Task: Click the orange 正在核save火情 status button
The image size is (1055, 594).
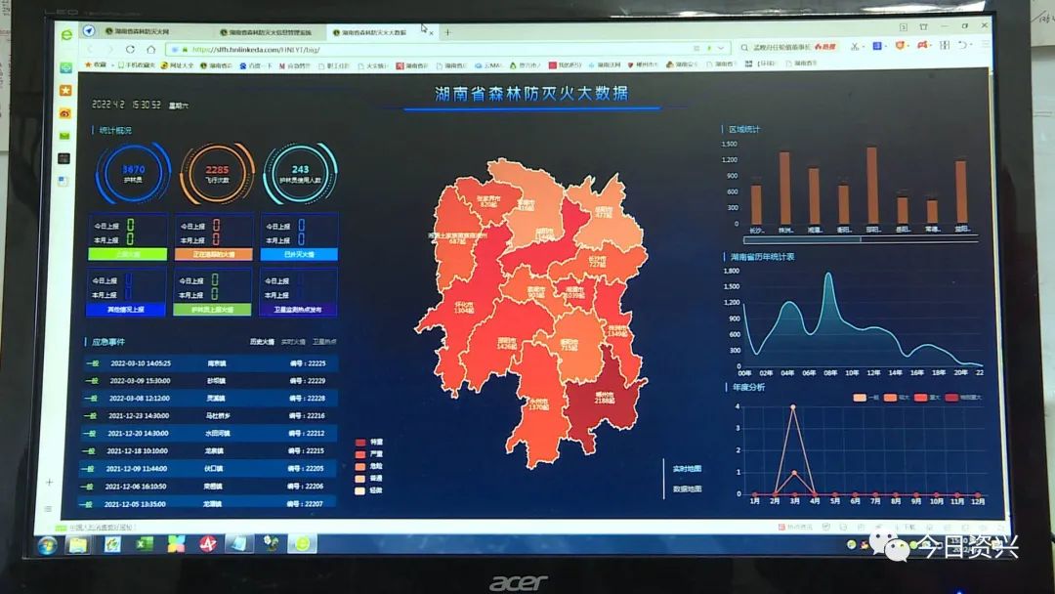Action: tap(214, 254)
